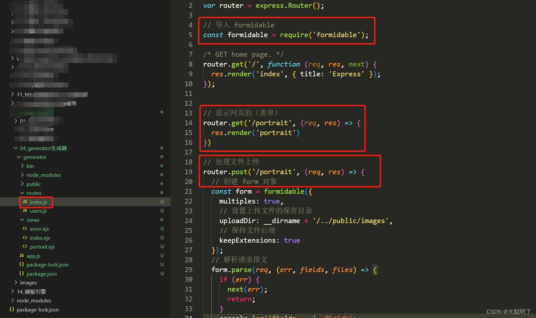
Task: Select the routes folder label
Action: click(34, 193)
